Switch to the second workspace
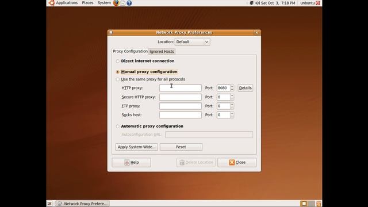368x207 pixels. click(x=312, y=204)
